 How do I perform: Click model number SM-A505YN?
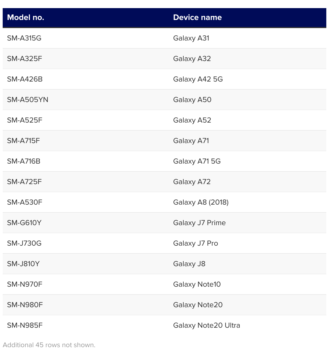28,100
